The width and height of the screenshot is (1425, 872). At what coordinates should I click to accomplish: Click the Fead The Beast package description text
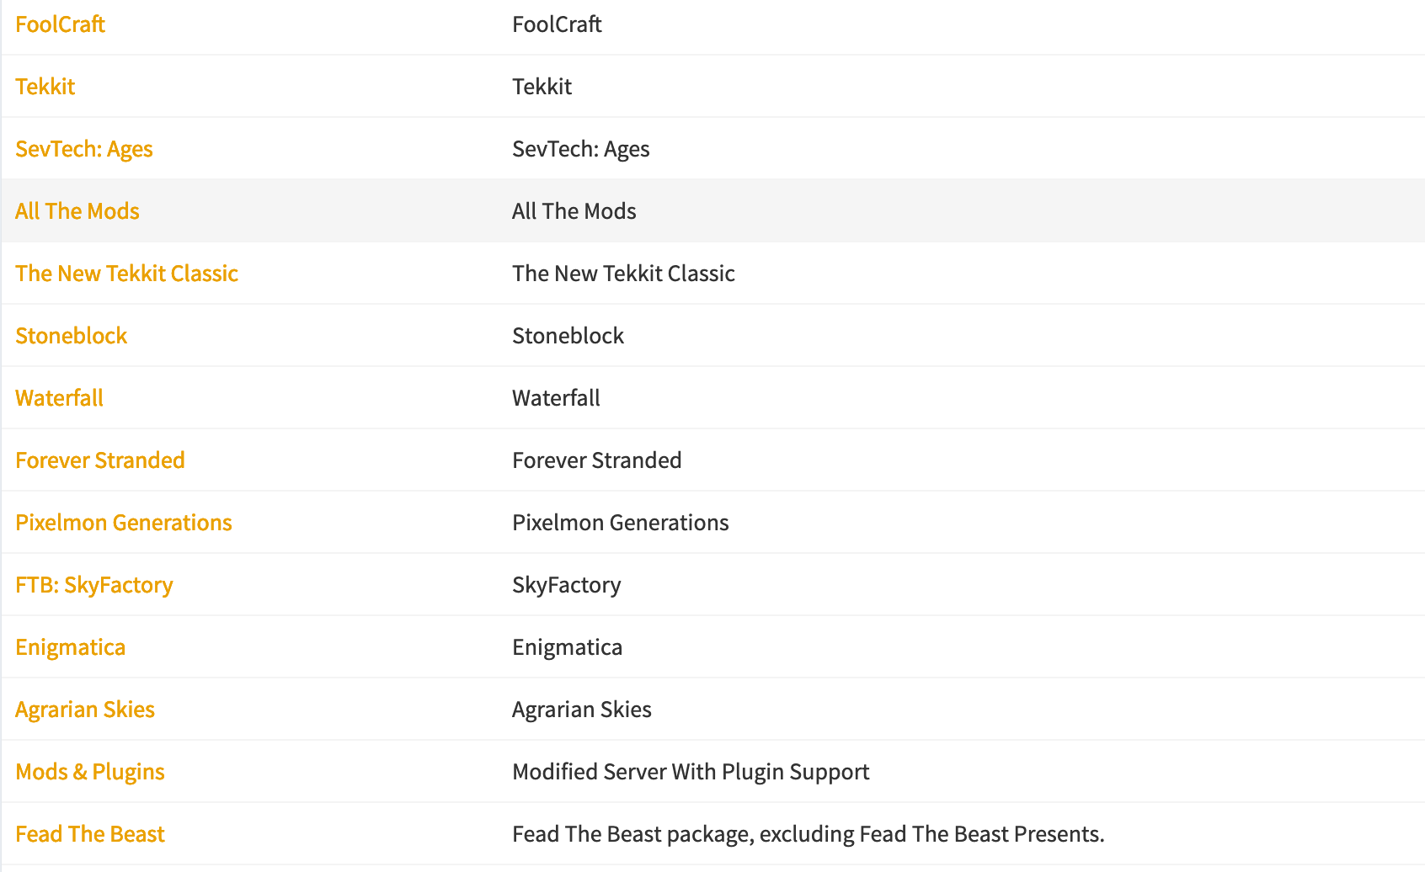coord(808,834)
